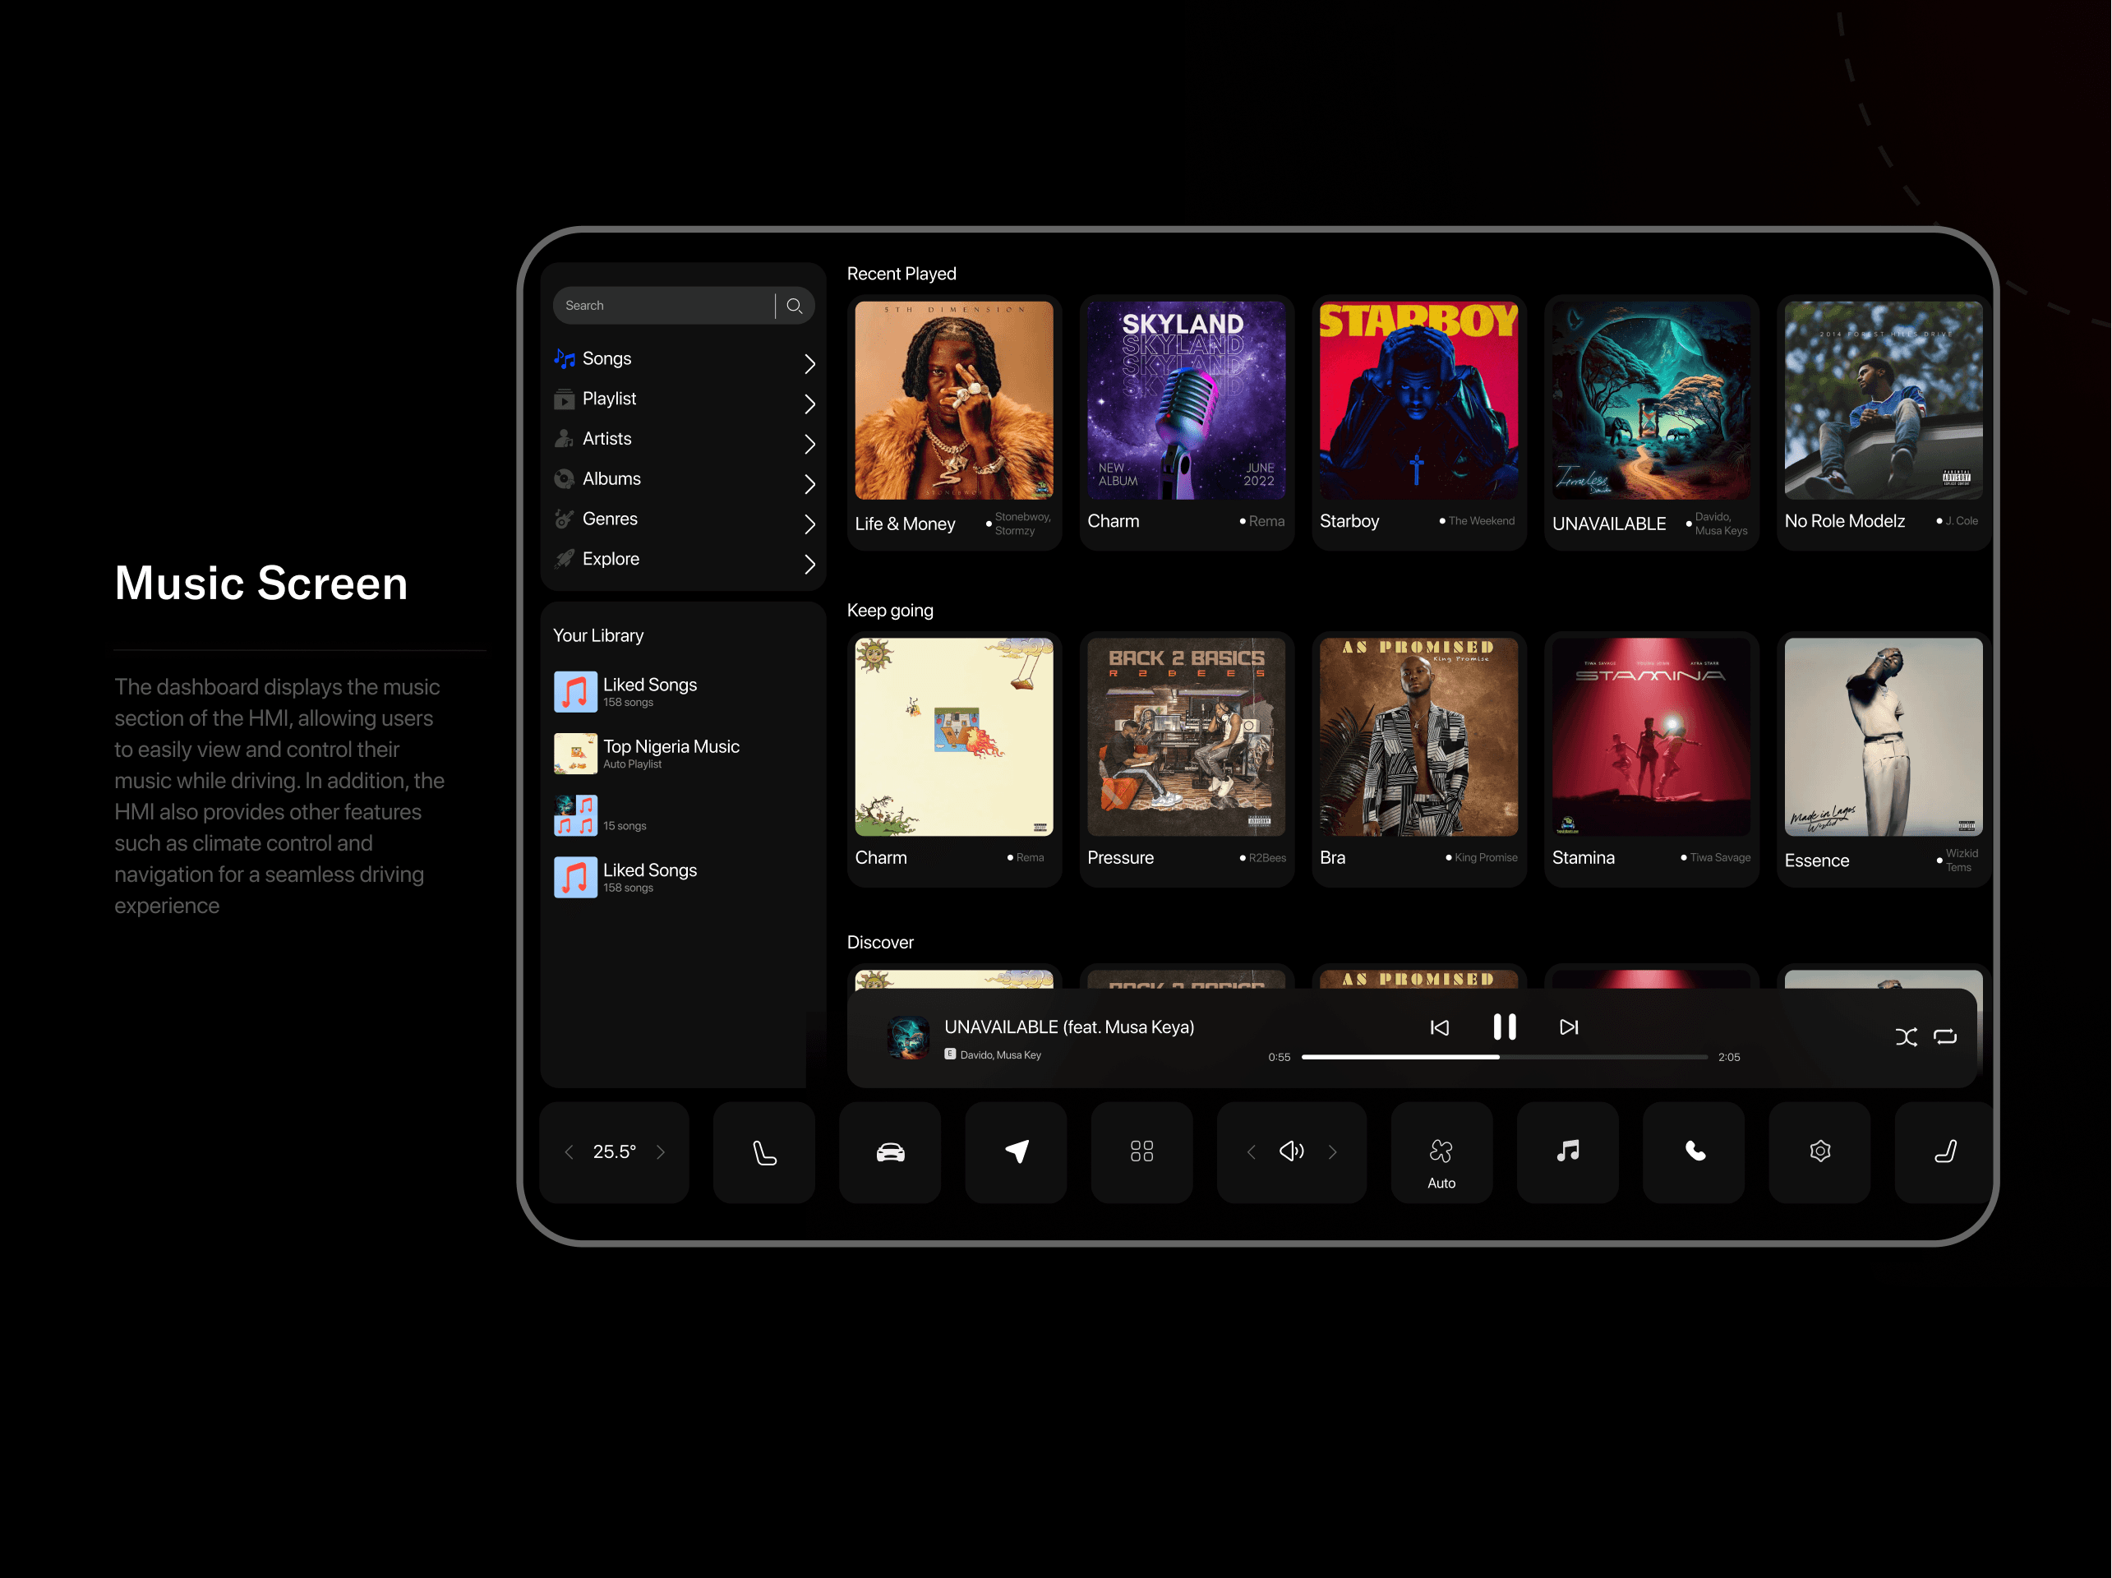Skip to the previous track
Image resolution: width=2112 pixels, height=1578 pixels.
tap(1439, 1027)
